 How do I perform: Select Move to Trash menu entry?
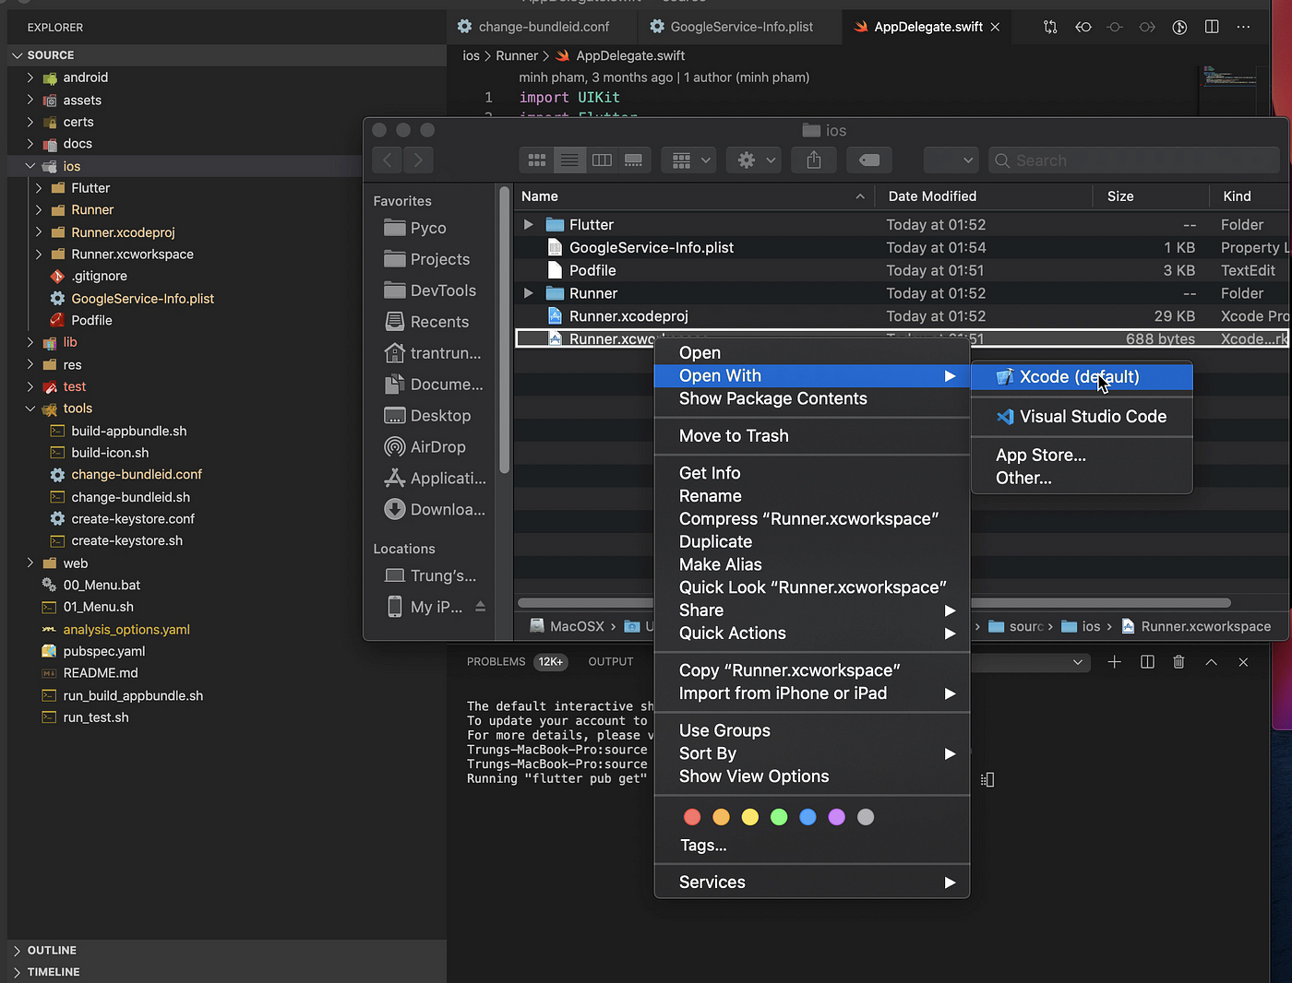click(811, 435)
